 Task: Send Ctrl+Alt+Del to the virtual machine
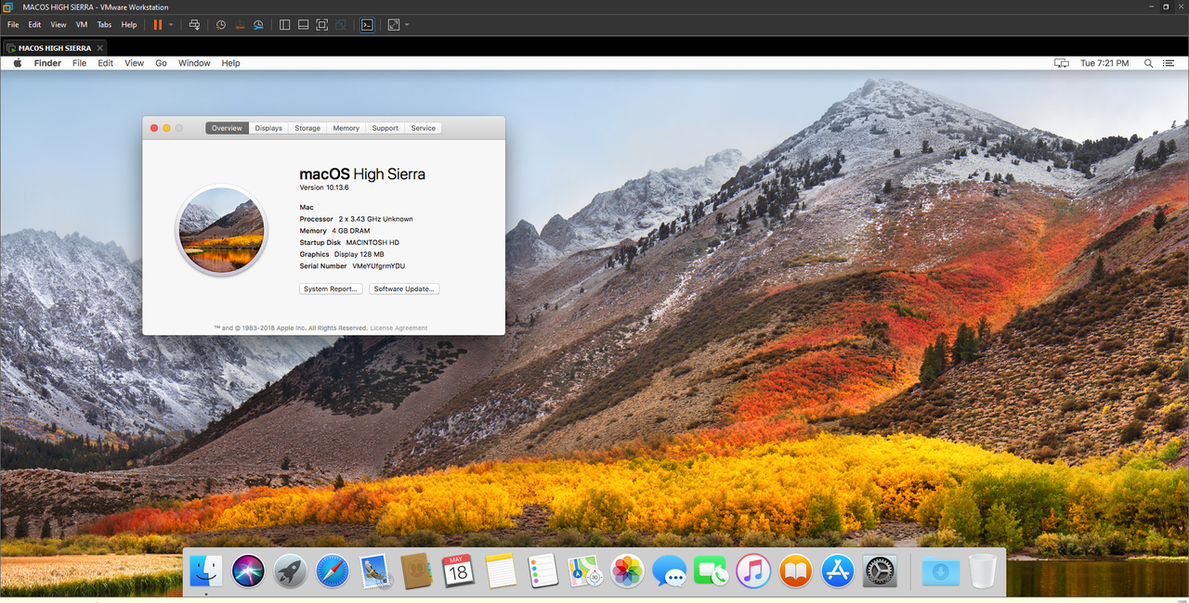pyautogui.click(x=194, y=25)
